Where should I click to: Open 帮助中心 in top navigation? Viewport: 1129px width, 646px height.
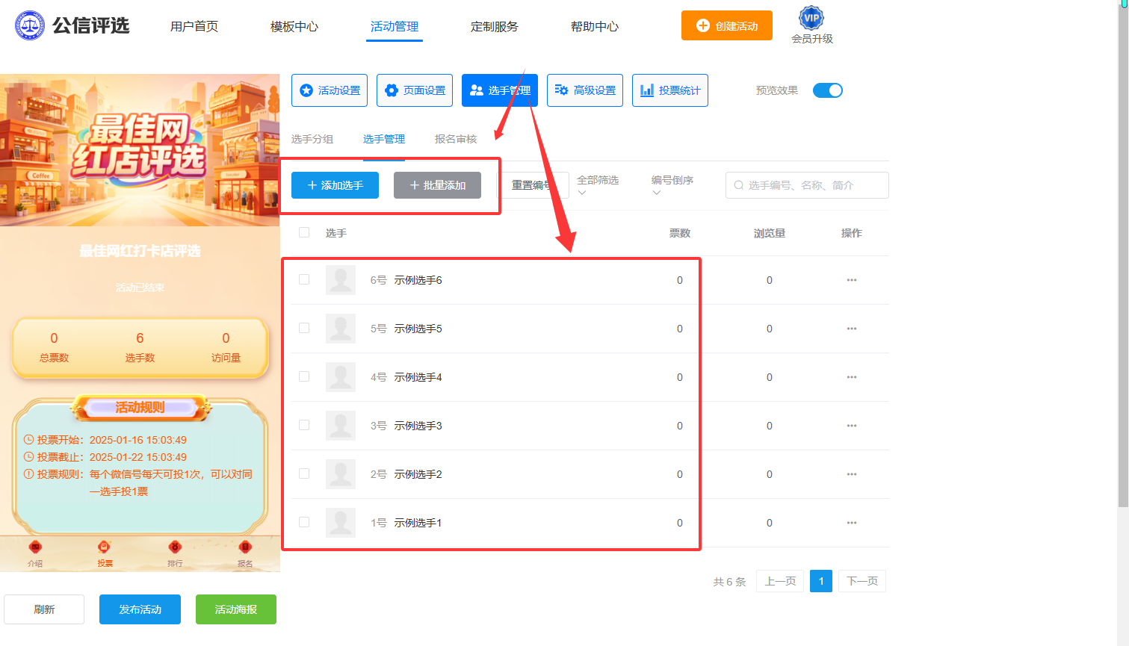595,26
